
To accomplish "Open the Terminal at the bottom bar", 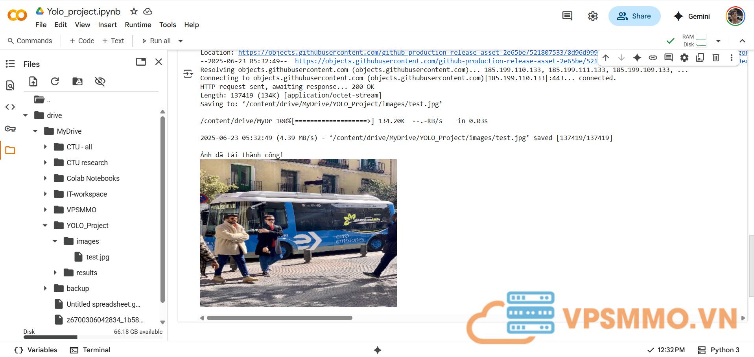I will (x=90, y=350).
